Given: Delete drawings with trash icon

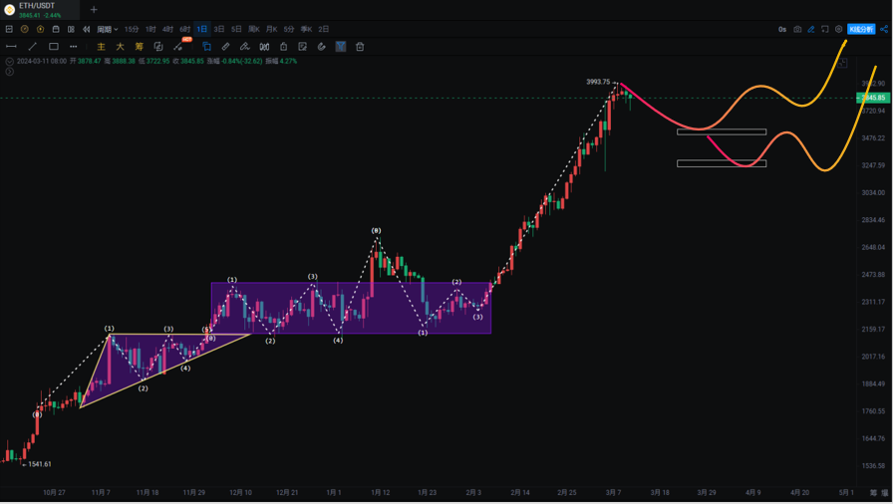Looking at the screenshot, I should tap(360, 47).
